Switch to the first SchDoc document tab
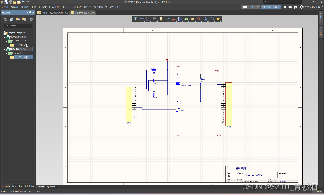Screen dimensions: 324x195 click(53, 12)
